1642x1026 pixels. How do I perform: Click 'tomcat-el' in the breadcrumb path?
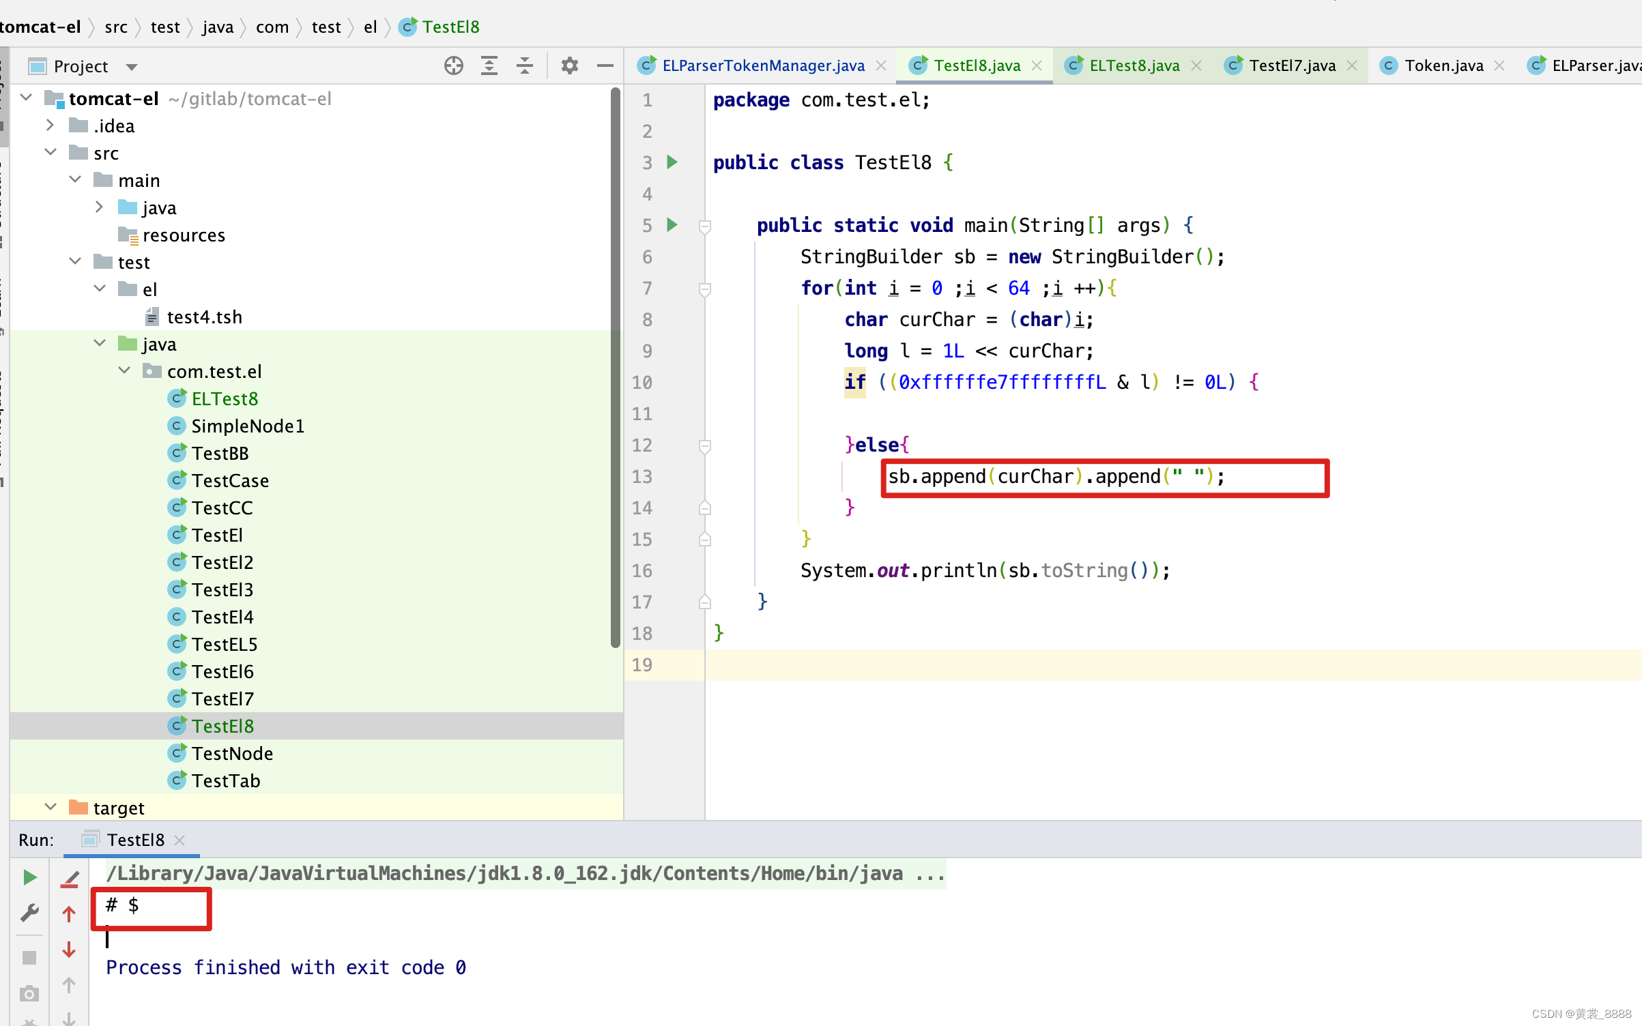[x=40, y=27]
